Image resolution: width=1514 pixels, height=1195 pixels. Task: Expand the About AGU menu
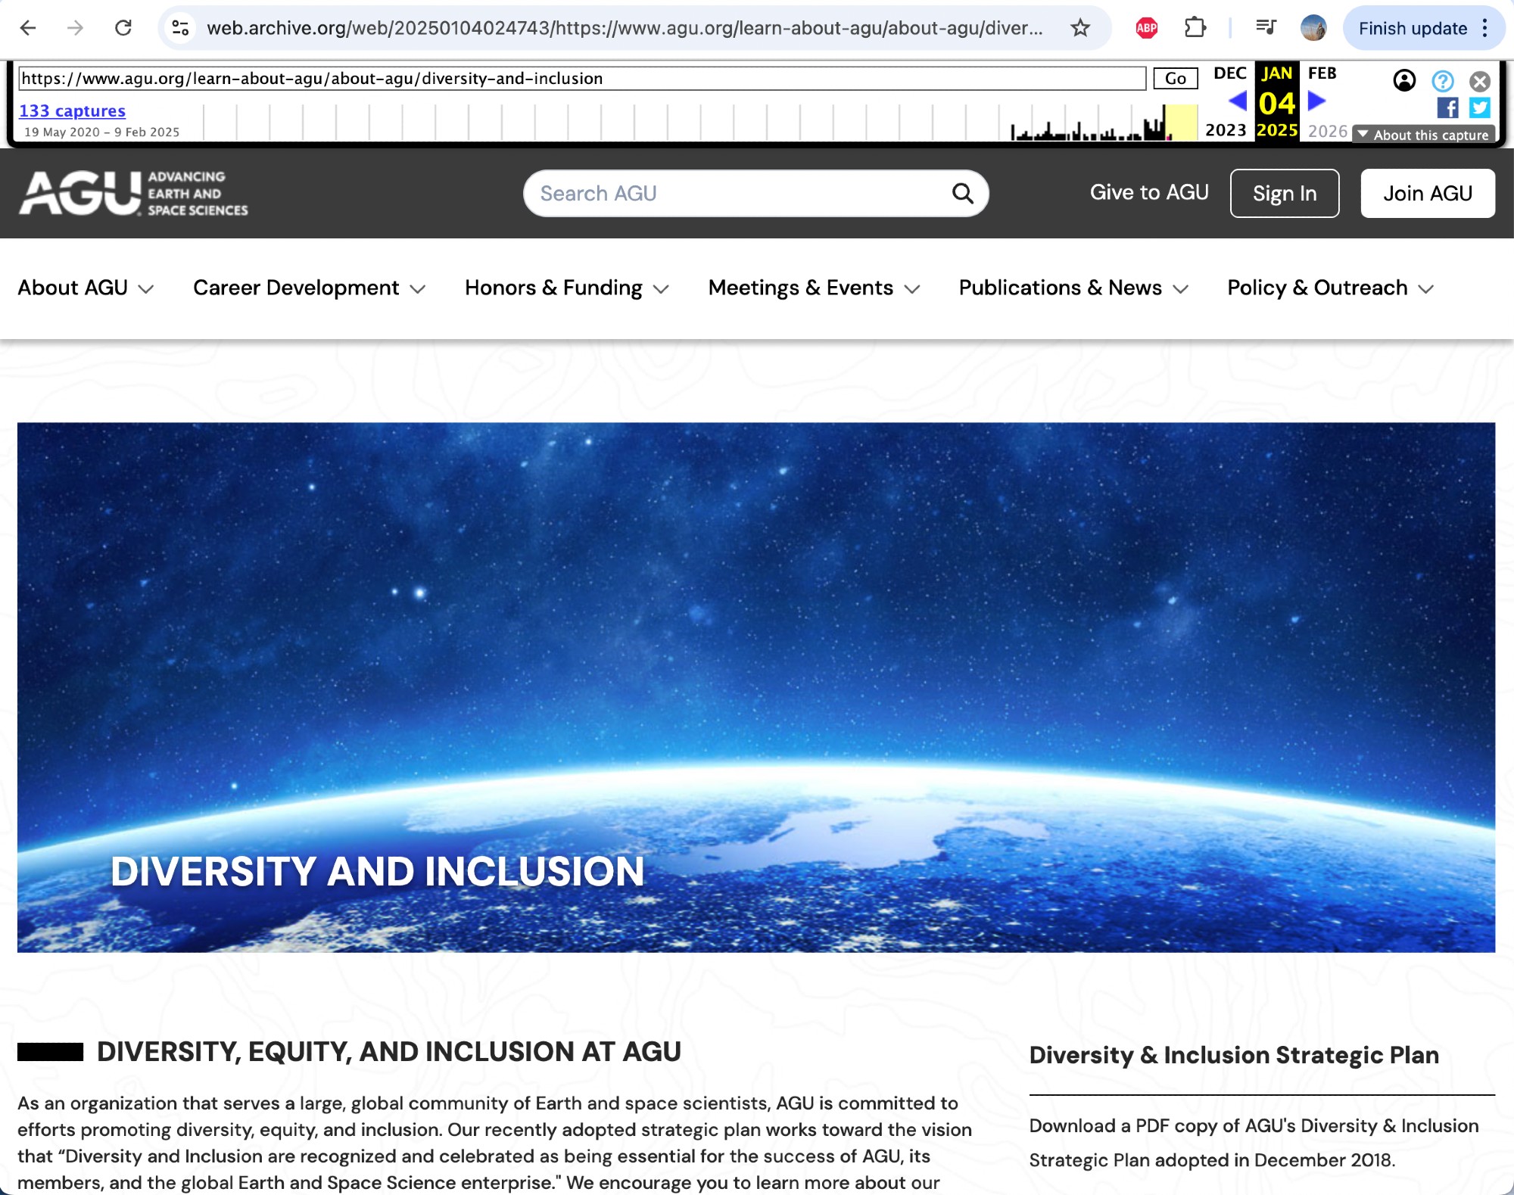86,288
